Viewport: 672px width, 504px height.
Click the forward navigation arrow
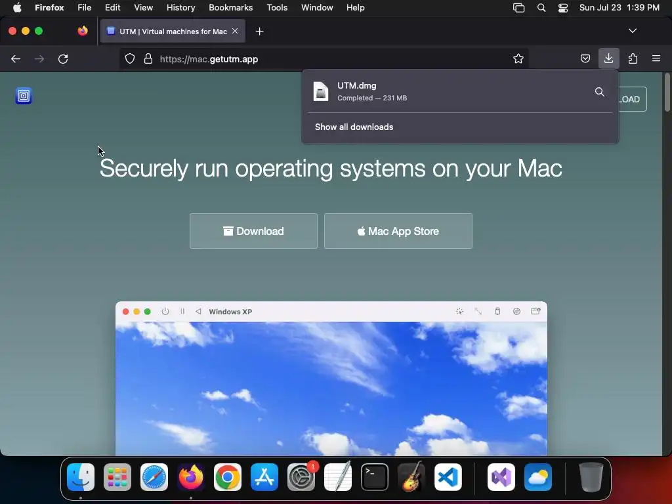[39, 59]
